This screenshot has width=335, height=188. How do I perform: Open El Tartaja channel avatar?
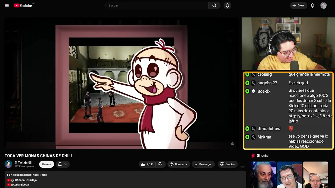click(8, 164)
